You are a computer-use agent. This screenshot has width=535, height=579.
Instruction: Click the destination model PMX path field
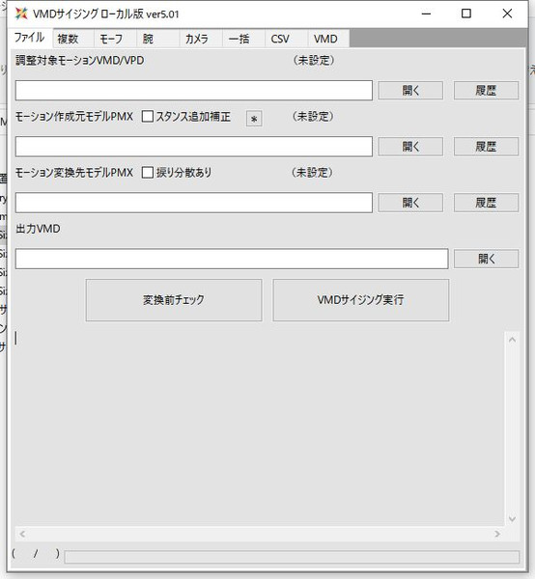(x=193, y=203)
